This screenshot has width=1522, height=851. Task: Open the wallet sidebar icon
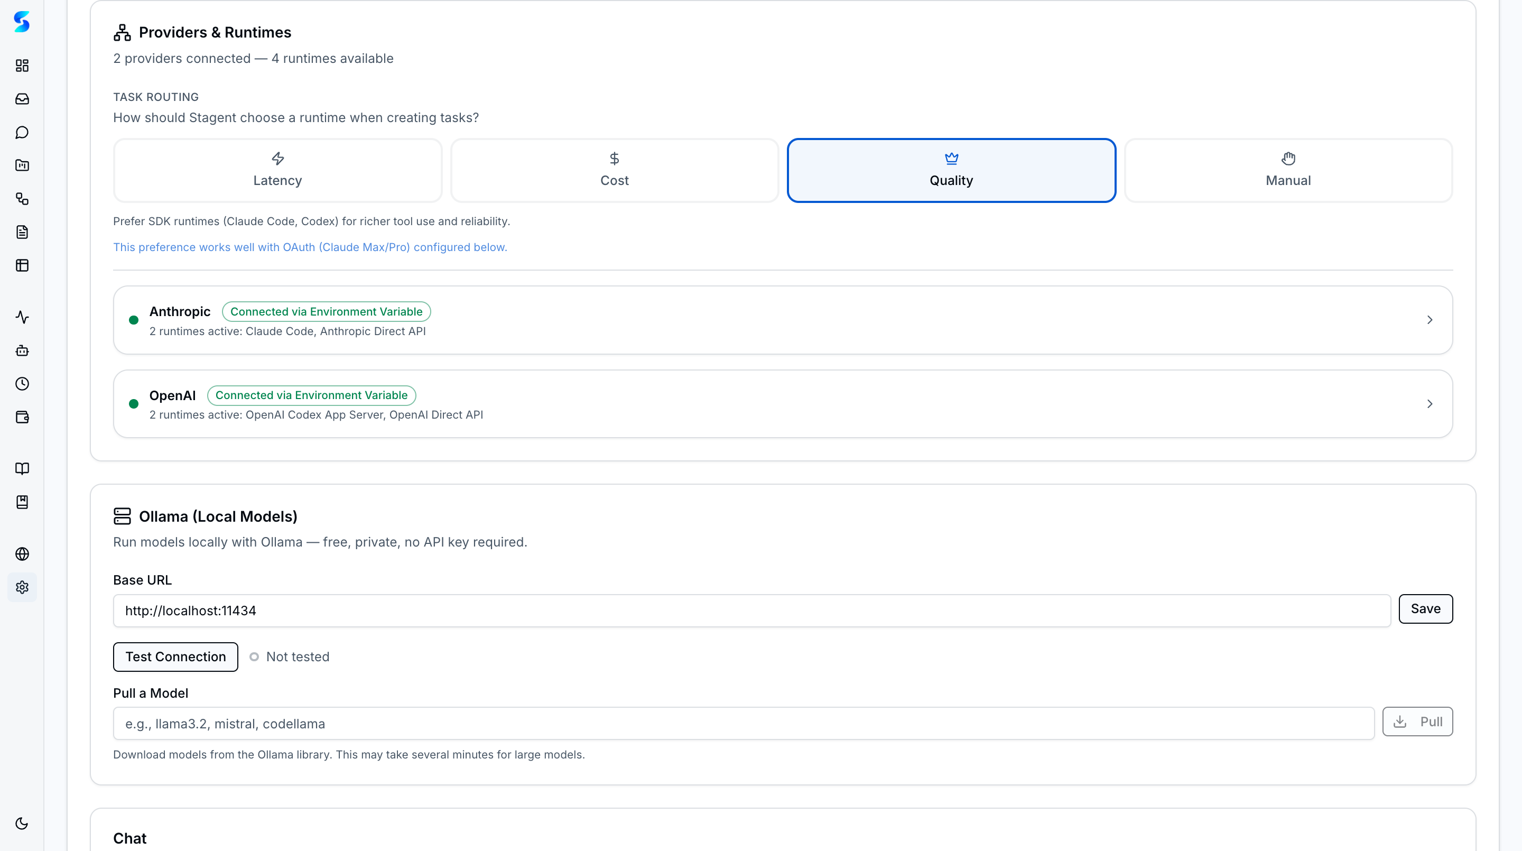click(22, 417)
